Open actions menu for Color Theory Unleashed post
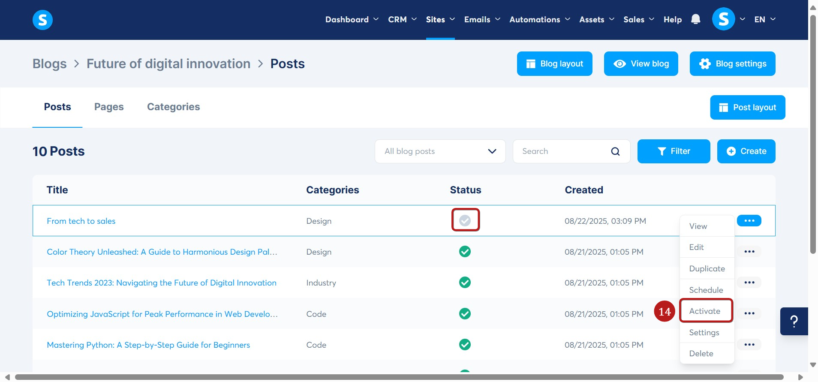This screenshot has width=818, height=382. tap(749, 252)
